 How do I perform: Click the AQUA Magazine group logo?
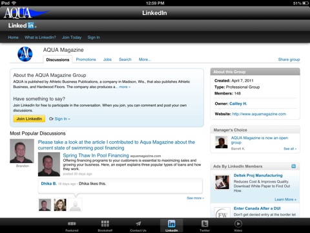pyautogui.click(x=25, y=54)
